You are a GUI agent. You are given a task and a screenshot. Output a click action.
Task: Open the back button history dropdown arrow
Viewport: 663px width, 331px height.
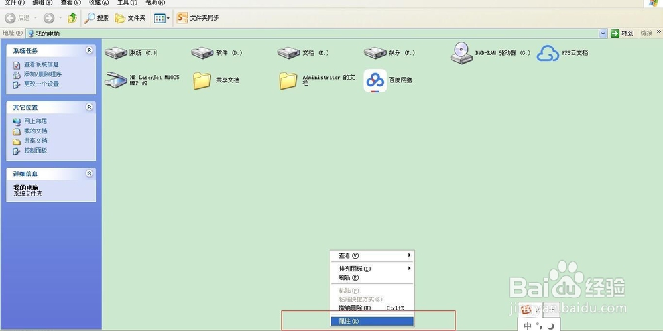point(36,18)
